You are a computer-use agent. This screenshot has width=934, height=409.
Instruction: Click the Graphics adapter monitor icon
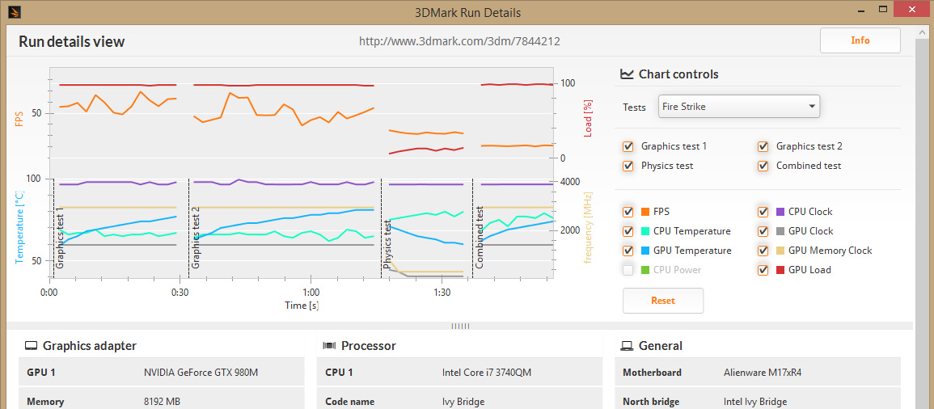click(31, 346)
